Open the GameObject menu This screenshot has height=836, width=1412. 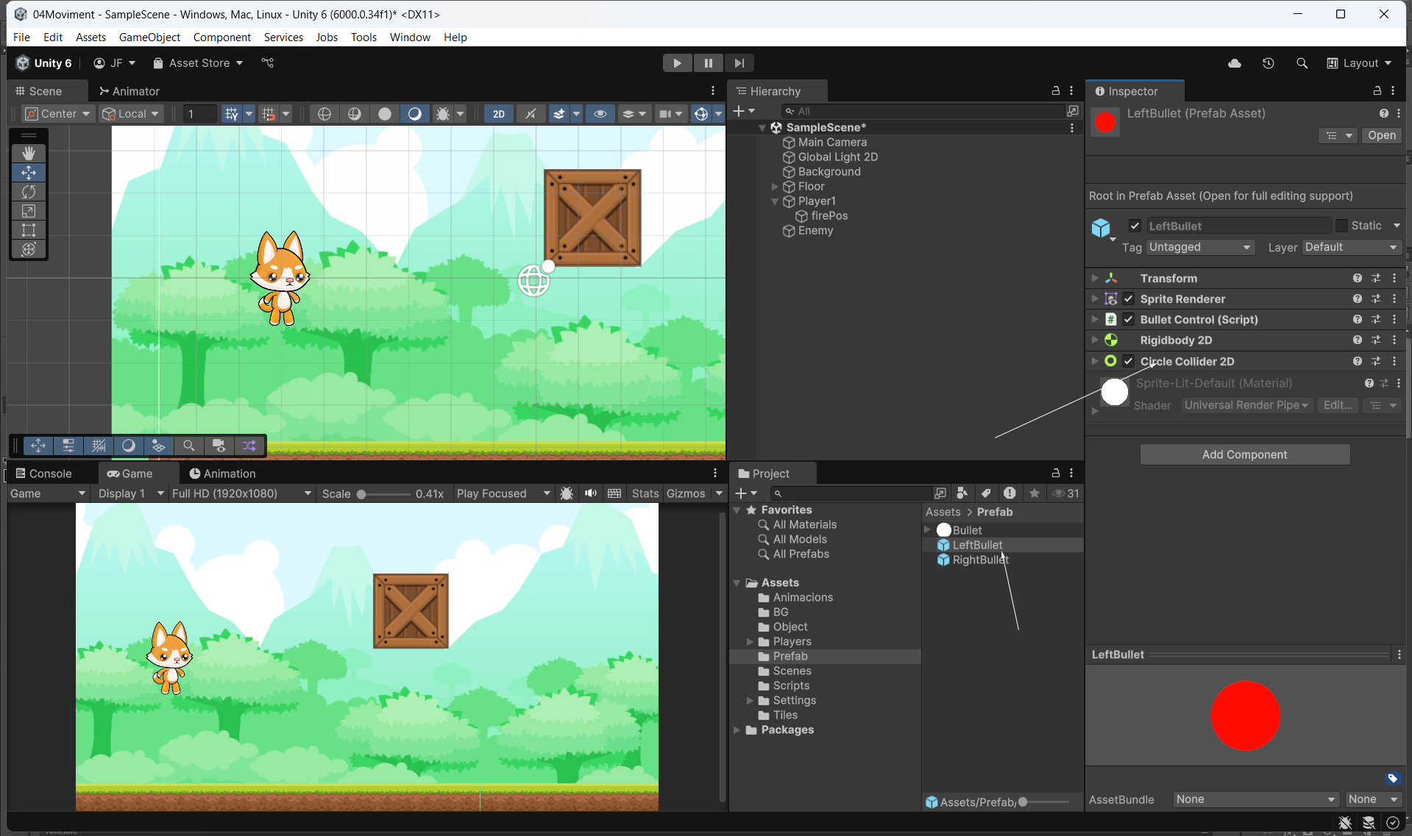coord(149,37)
